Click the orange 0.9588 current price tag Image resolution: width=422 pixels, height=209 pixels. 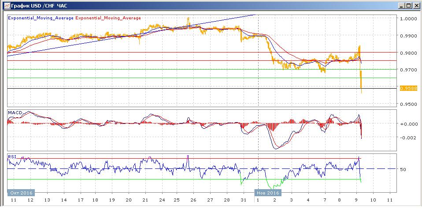[x=408, y=88]
